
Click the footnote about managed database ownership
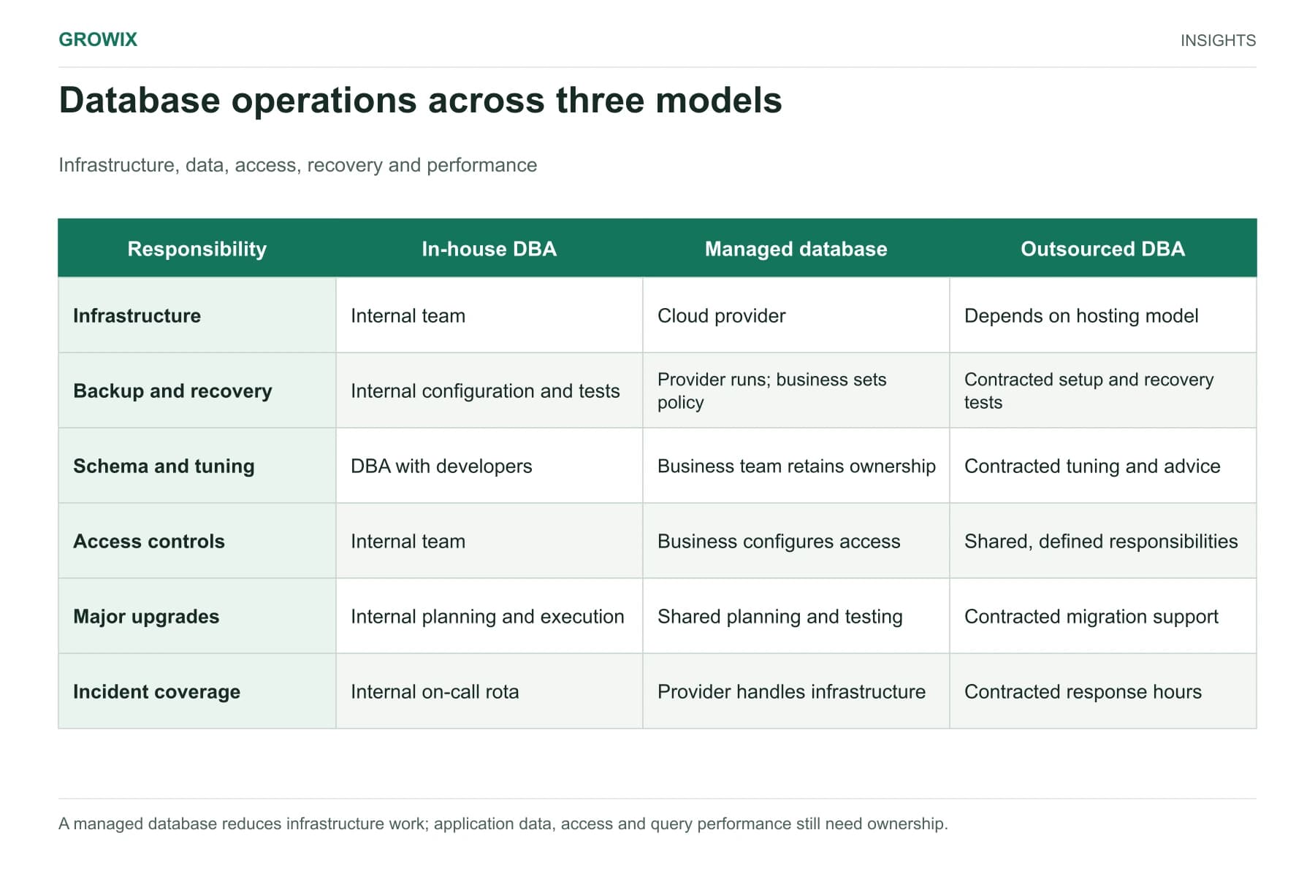tap(503, 823)
